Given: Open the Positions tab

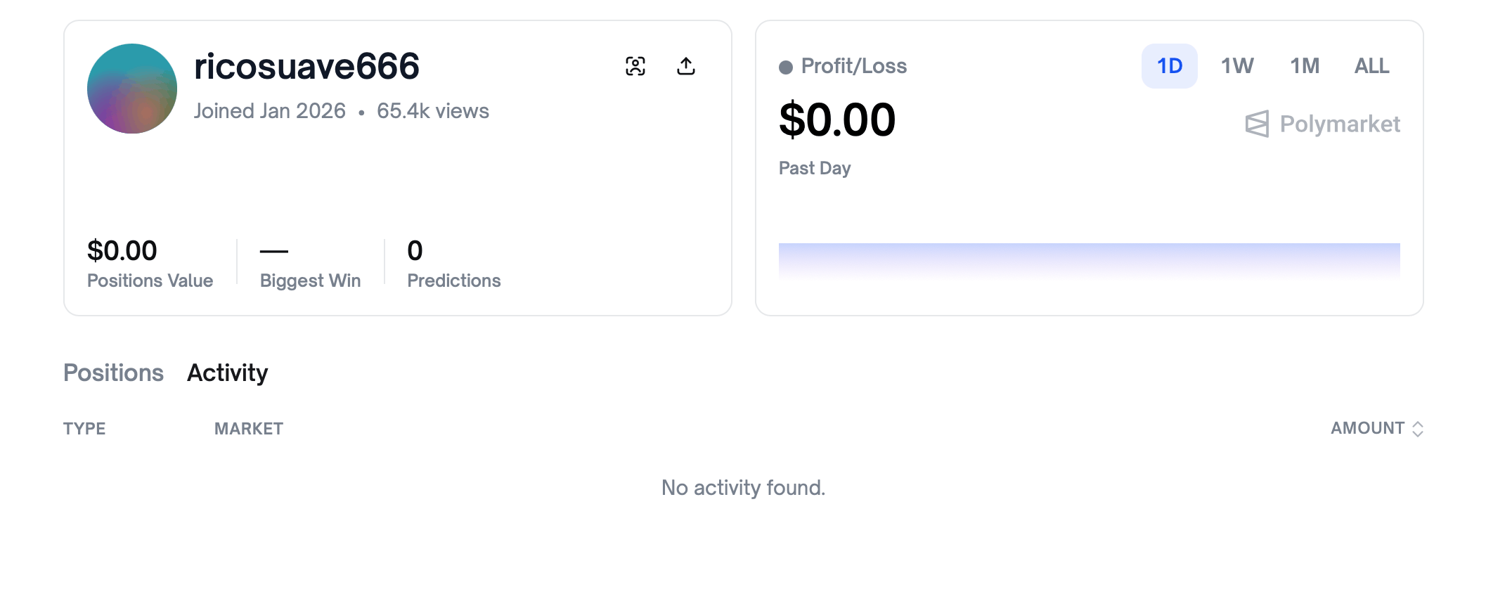Looking at the screenshot, I should [113, 373].
